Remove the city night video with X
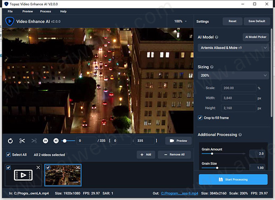This screenshot has height=200, width=275. pyautogui.click(x=78, y=168)
